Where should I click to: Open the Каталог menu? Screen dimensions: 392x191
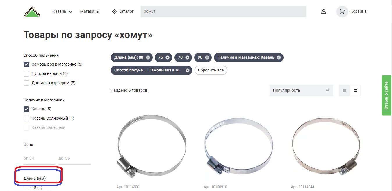pyautogui.click(x=123, y=12)
